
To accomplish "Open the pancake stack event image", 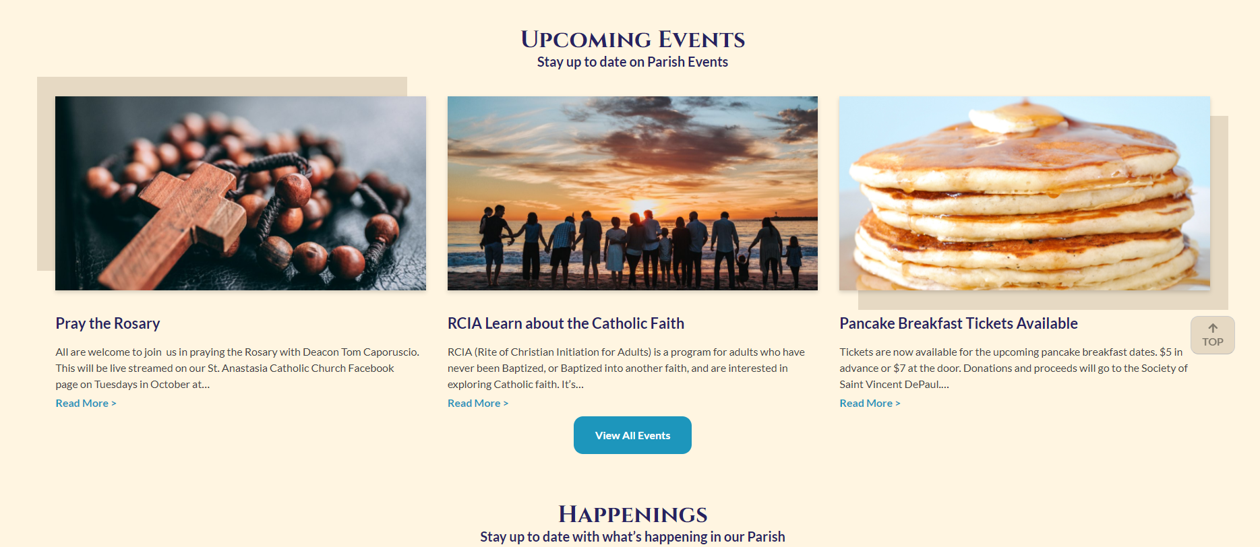I will tap(1024, 193).
